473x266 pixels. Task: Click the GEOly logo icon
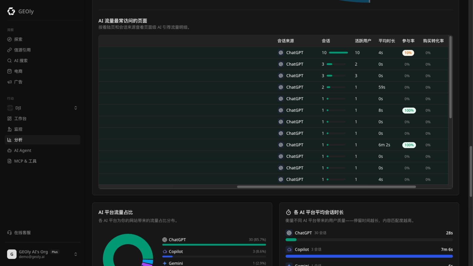coord(11,11)
